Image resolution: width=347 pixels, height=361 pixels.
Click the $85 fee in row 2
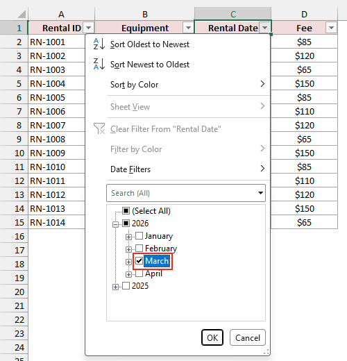[x=304, y=42]
